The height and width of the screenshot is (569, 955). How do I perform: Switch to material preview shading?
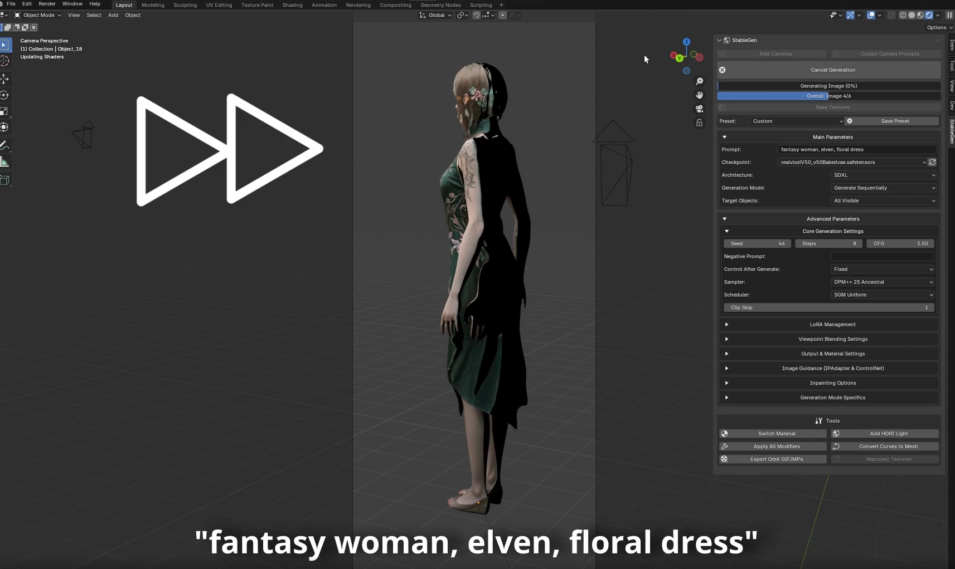920,15
